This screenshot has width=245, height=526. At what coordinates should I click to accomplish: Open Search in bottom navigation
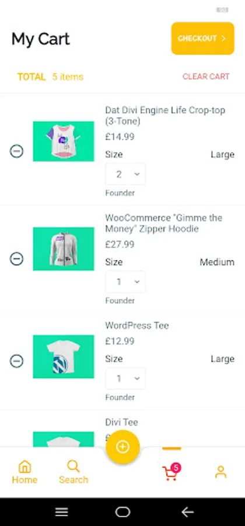pos(73,472)
